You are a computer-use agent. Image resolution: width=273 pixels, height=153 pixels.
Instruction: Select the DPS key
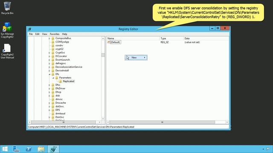pos(58,110)
